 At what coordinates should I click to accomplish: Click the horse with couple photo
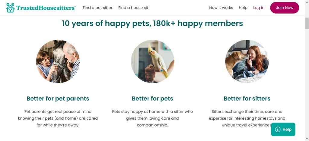click(58, 61)
